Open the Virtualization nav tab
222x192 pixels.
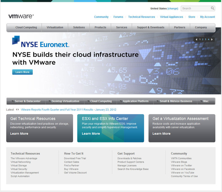(x=55, y=28)
